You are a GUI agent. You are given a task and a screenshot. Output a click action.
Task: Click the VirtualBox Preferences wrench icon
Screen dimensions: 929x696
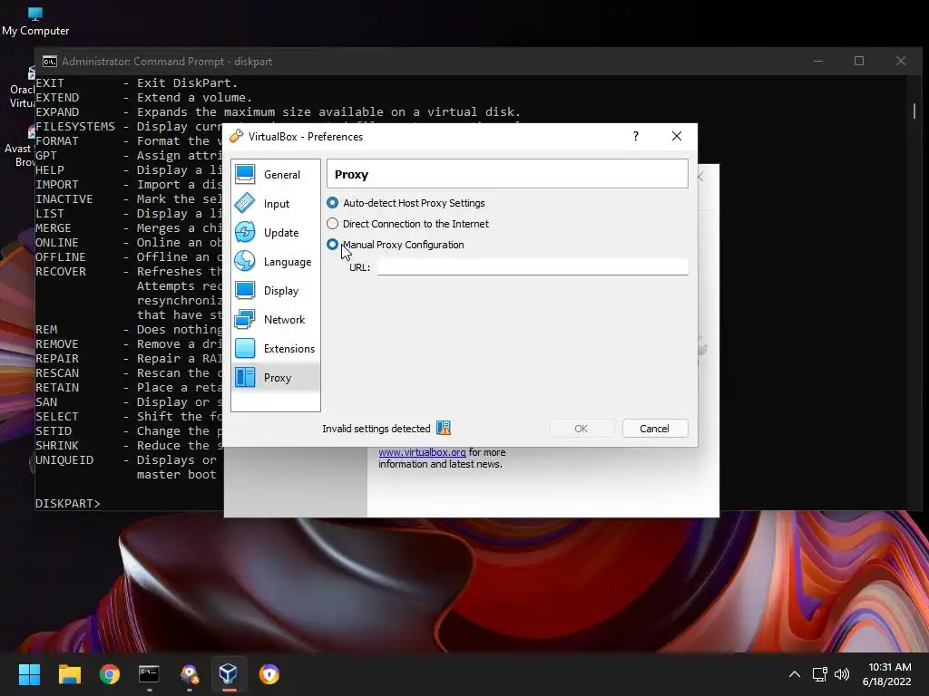click(237, 136)
